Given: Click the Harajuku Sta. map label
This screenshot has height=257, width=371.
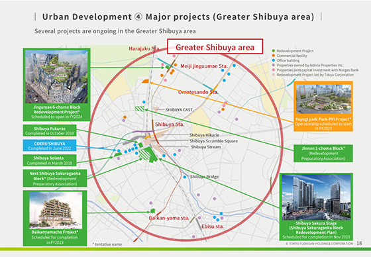Looking at the screenshot, I should pos(144,49).
